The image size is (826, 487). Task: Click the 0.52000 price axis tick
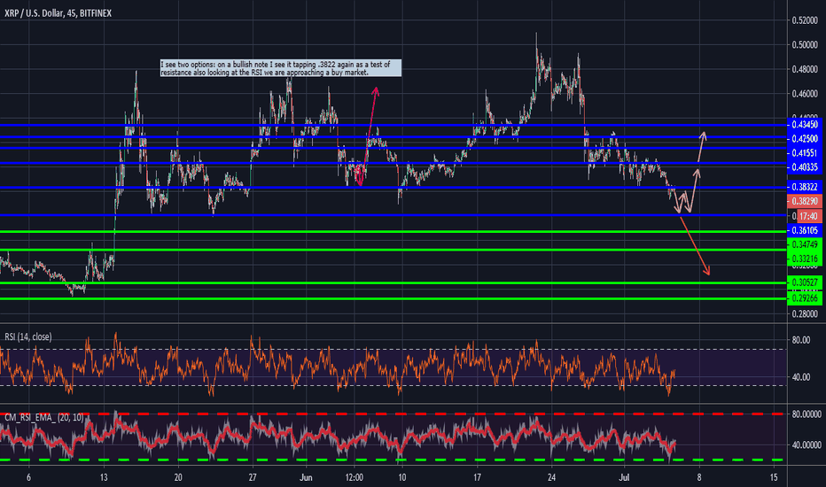805,20
